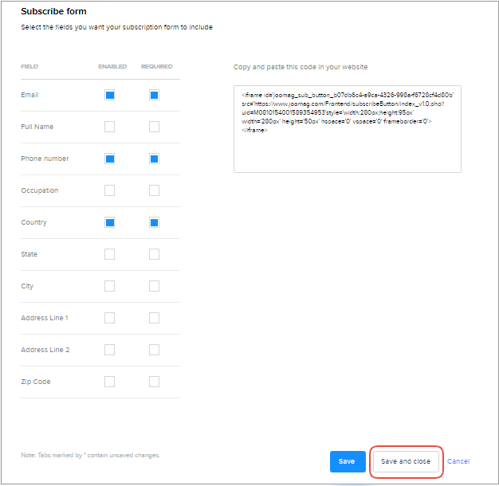The height and width of the screenshot is (486, 499).
Task: Enable the Occupation field checkbox
Action: tap(110, 190)
